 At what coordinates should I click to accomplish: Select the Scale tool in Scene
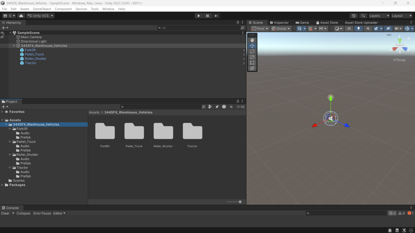[x=252, y=57]
